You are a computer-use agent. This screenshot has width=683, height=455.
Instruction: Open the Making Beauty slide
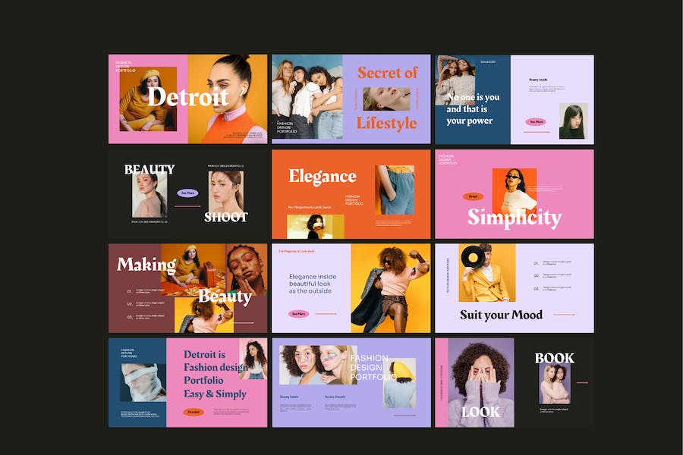pyautogui.click(x=187, y=288)
